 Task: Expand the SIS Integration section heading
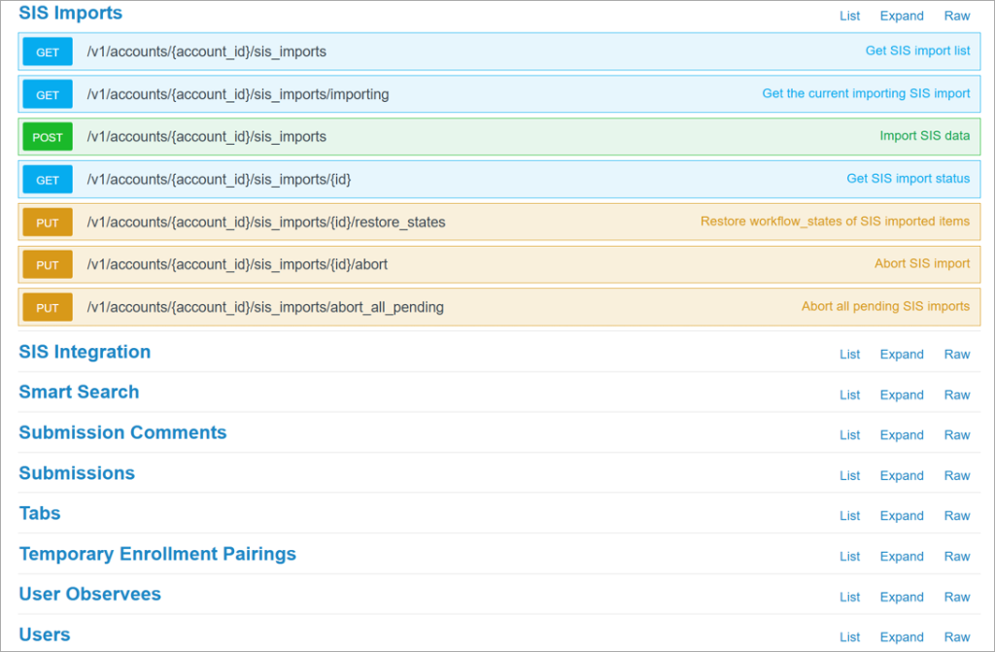86,352
